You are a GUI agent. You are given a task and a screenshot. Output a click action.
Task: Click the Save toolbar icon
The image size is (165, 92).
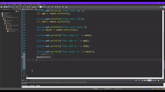(x=5, y=7)
